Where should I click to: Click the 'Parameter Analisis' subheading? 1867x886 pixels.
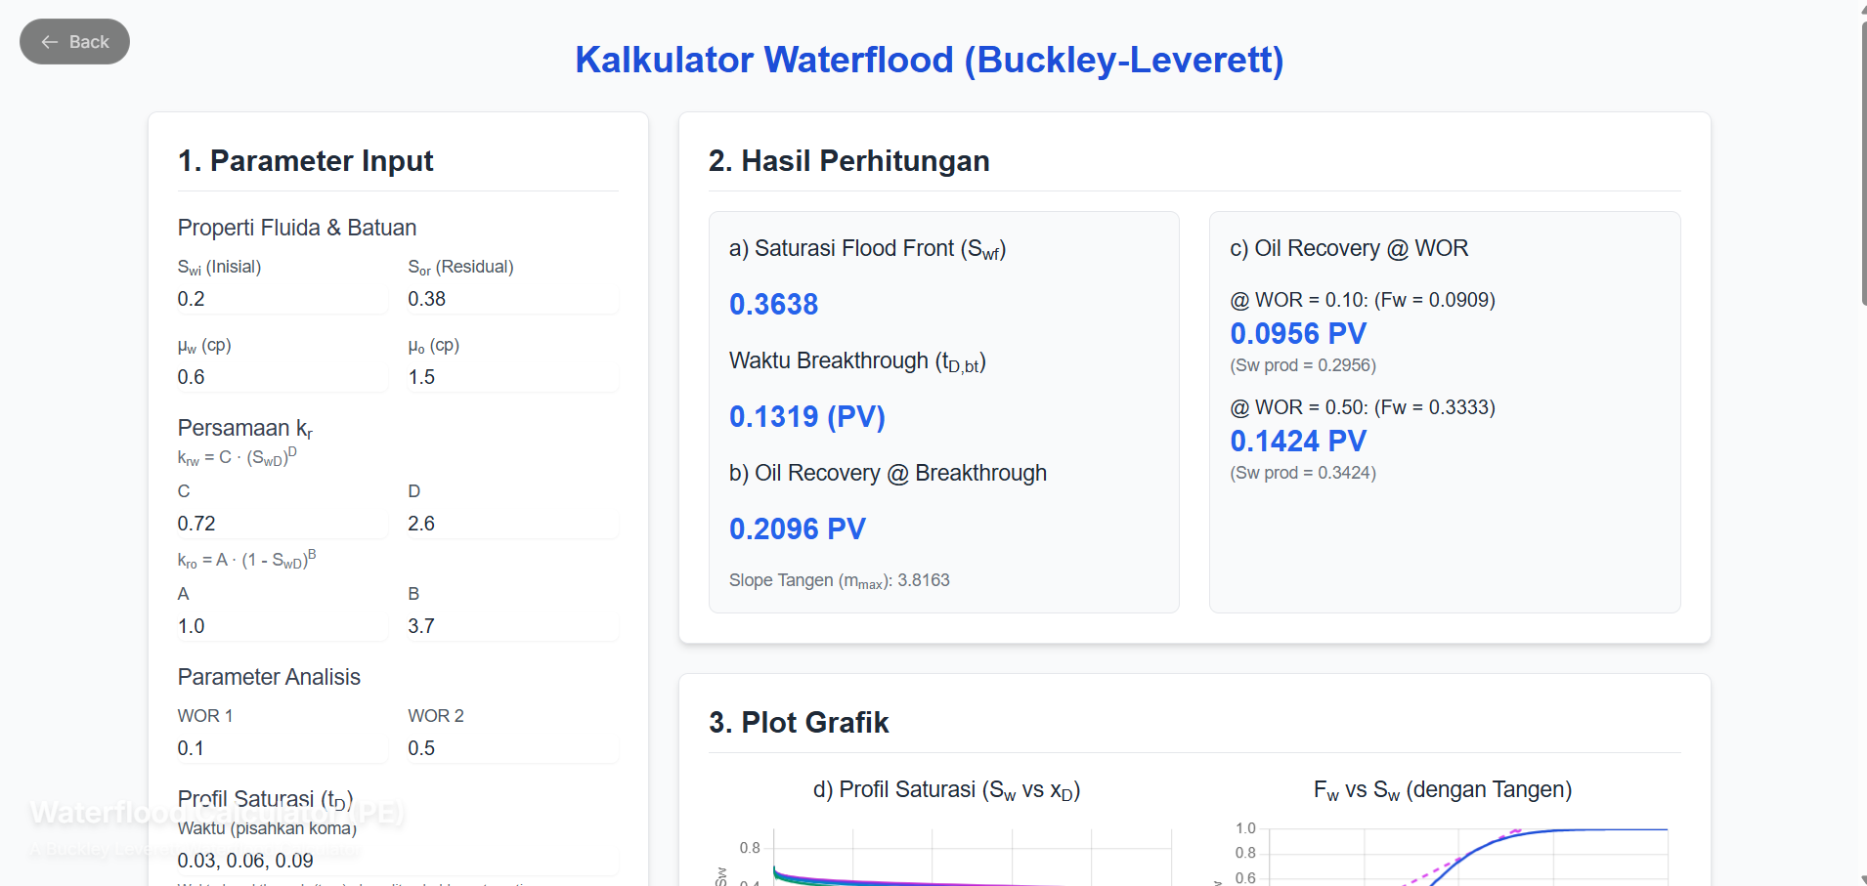[269, 677]
